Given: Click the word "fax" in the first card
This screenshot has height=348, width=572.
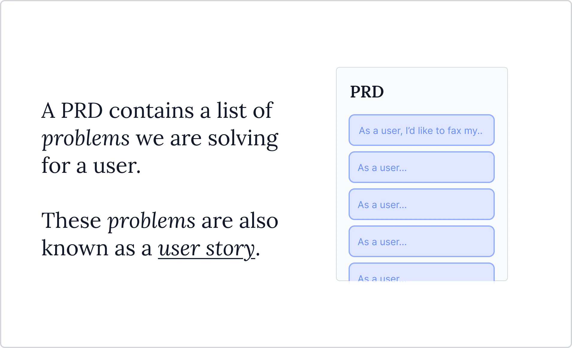Looking at the screenshot, I should click(454, 131).
